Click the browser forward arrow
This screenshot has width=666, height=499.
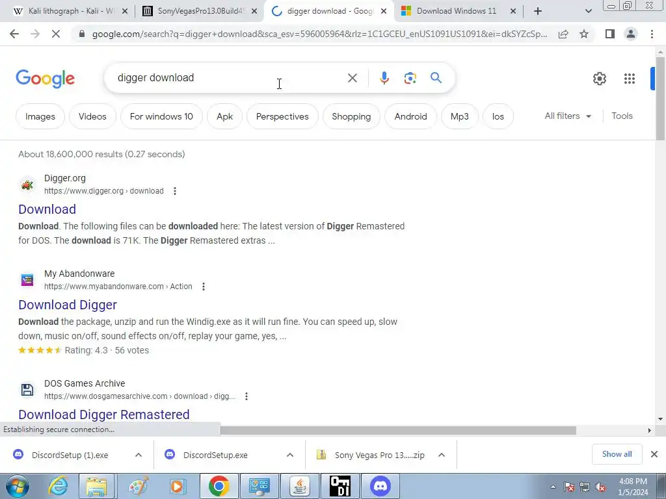35,34
